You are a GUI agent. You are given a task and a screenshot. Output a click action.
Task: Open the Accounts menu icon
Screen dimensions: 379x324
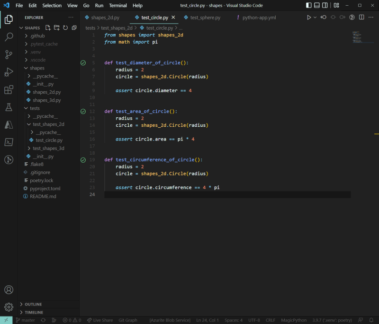click(9, 290)
